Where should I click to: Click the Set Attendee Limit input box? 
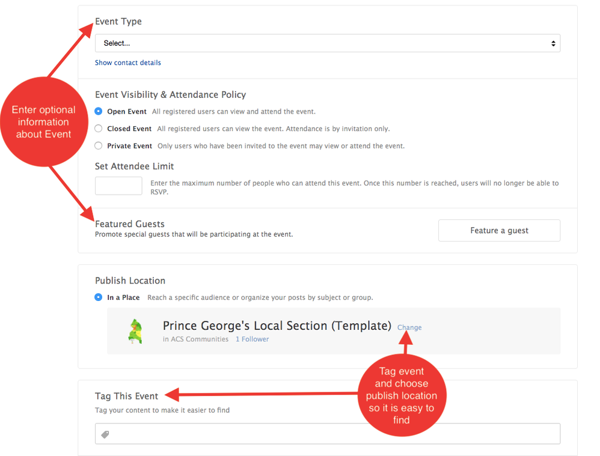click(x=118, y=186)
